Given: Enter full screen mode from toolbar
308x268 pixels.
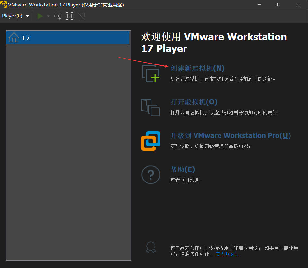Looking at the screenshot, I should (x=69, y=16).
